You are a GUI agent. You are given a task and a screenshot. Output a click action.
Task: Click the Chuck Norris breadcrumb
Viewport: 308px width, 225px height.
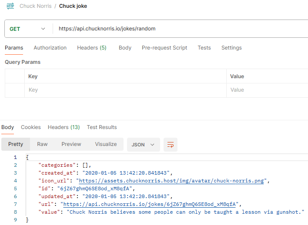pos(36,6)
